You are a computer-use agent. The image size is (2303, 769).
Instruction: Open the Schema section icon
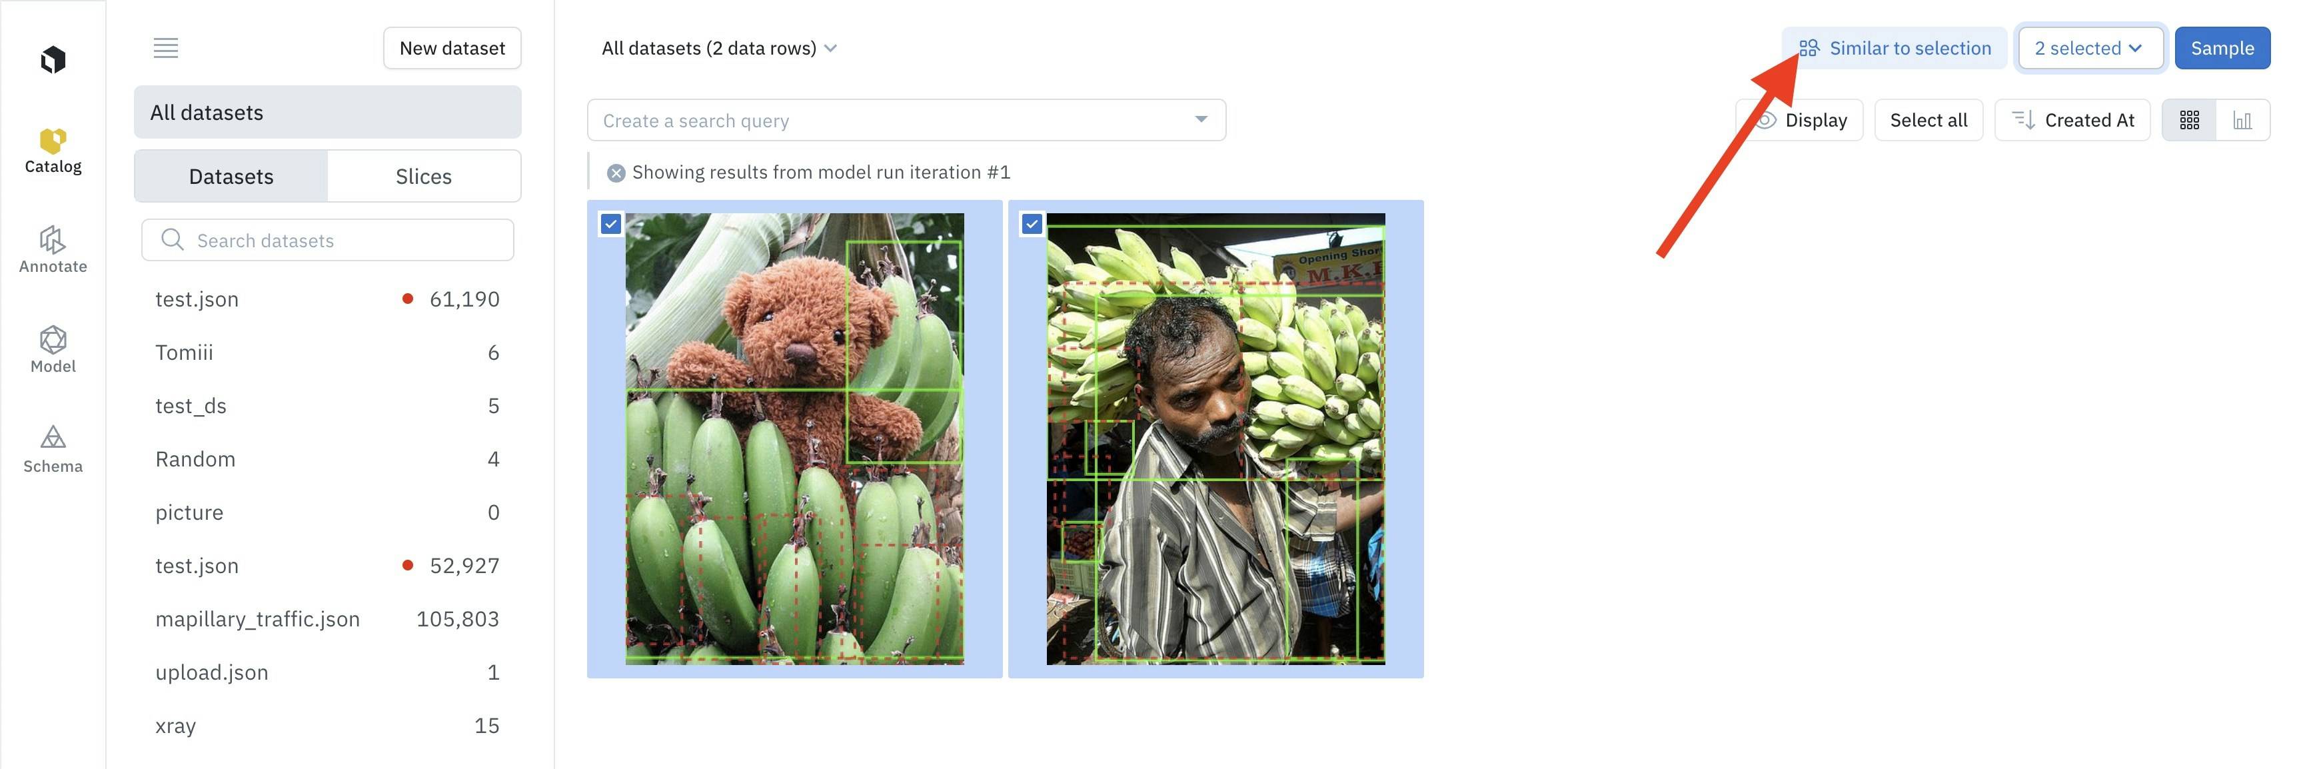coord(53,437)
